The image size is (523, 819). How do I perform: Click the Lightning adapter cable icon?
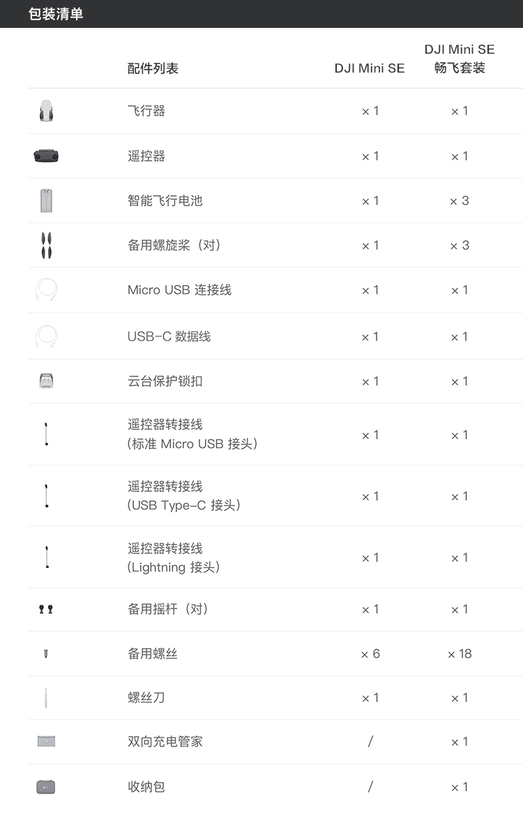click(47, 557)
